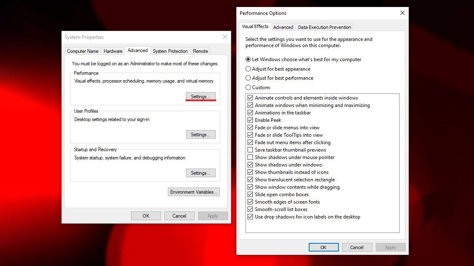474x266 pixels.
Task: Close the Performance Options window
Action: (403, 13)
